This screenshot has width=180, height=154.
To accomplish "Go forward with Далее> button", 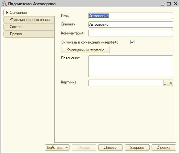I will [111, 148].
